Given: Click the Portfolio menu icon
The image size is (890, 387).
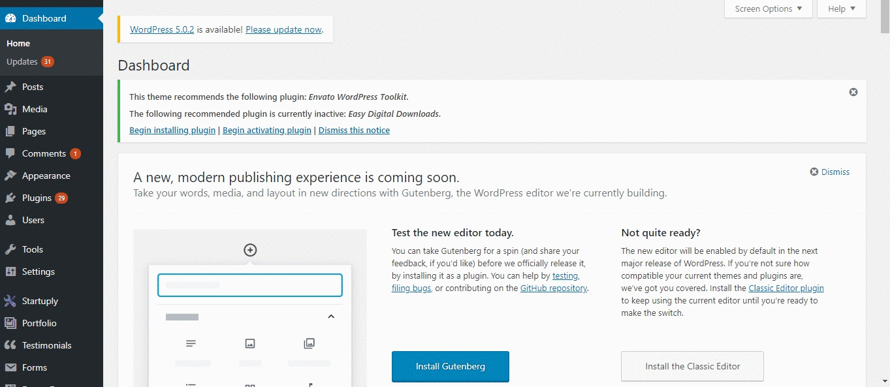Looking at the screenshot, I should (x=10, y=323).
